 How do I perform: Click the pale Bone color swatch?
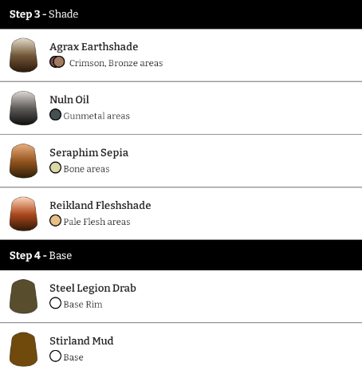tap(55, 167)
